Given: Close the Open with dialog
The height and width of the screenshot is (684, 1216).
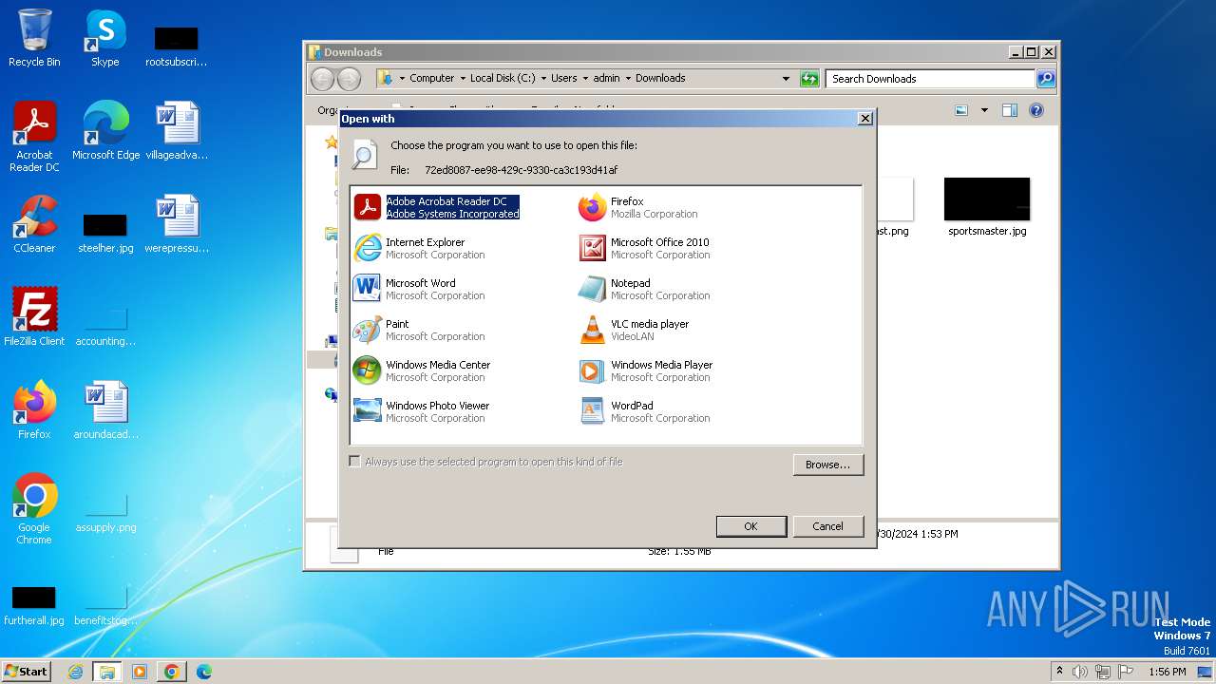Looking at the screenshot, I should click(x=864, y=119).
